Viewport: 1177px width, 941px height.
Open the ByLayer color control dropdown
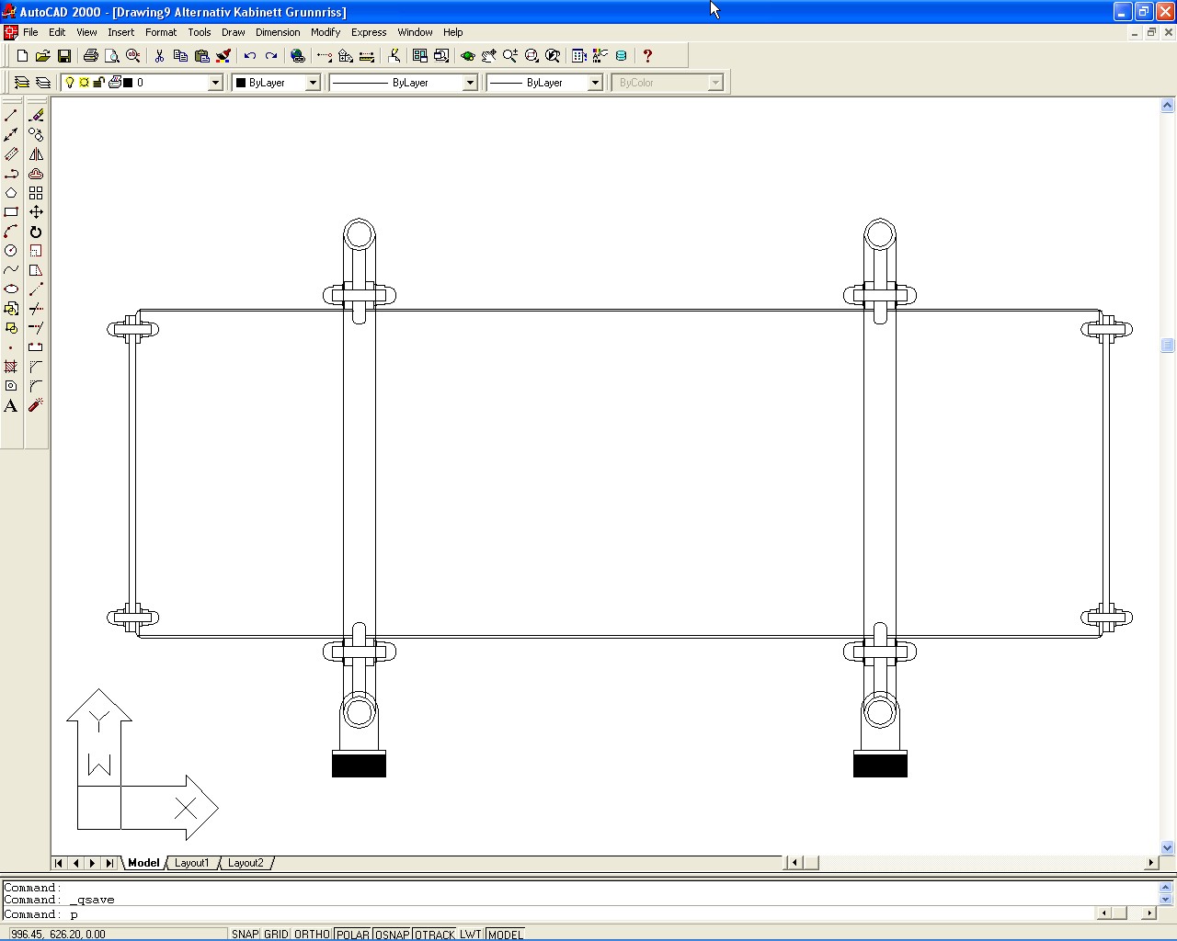point(313,83)
